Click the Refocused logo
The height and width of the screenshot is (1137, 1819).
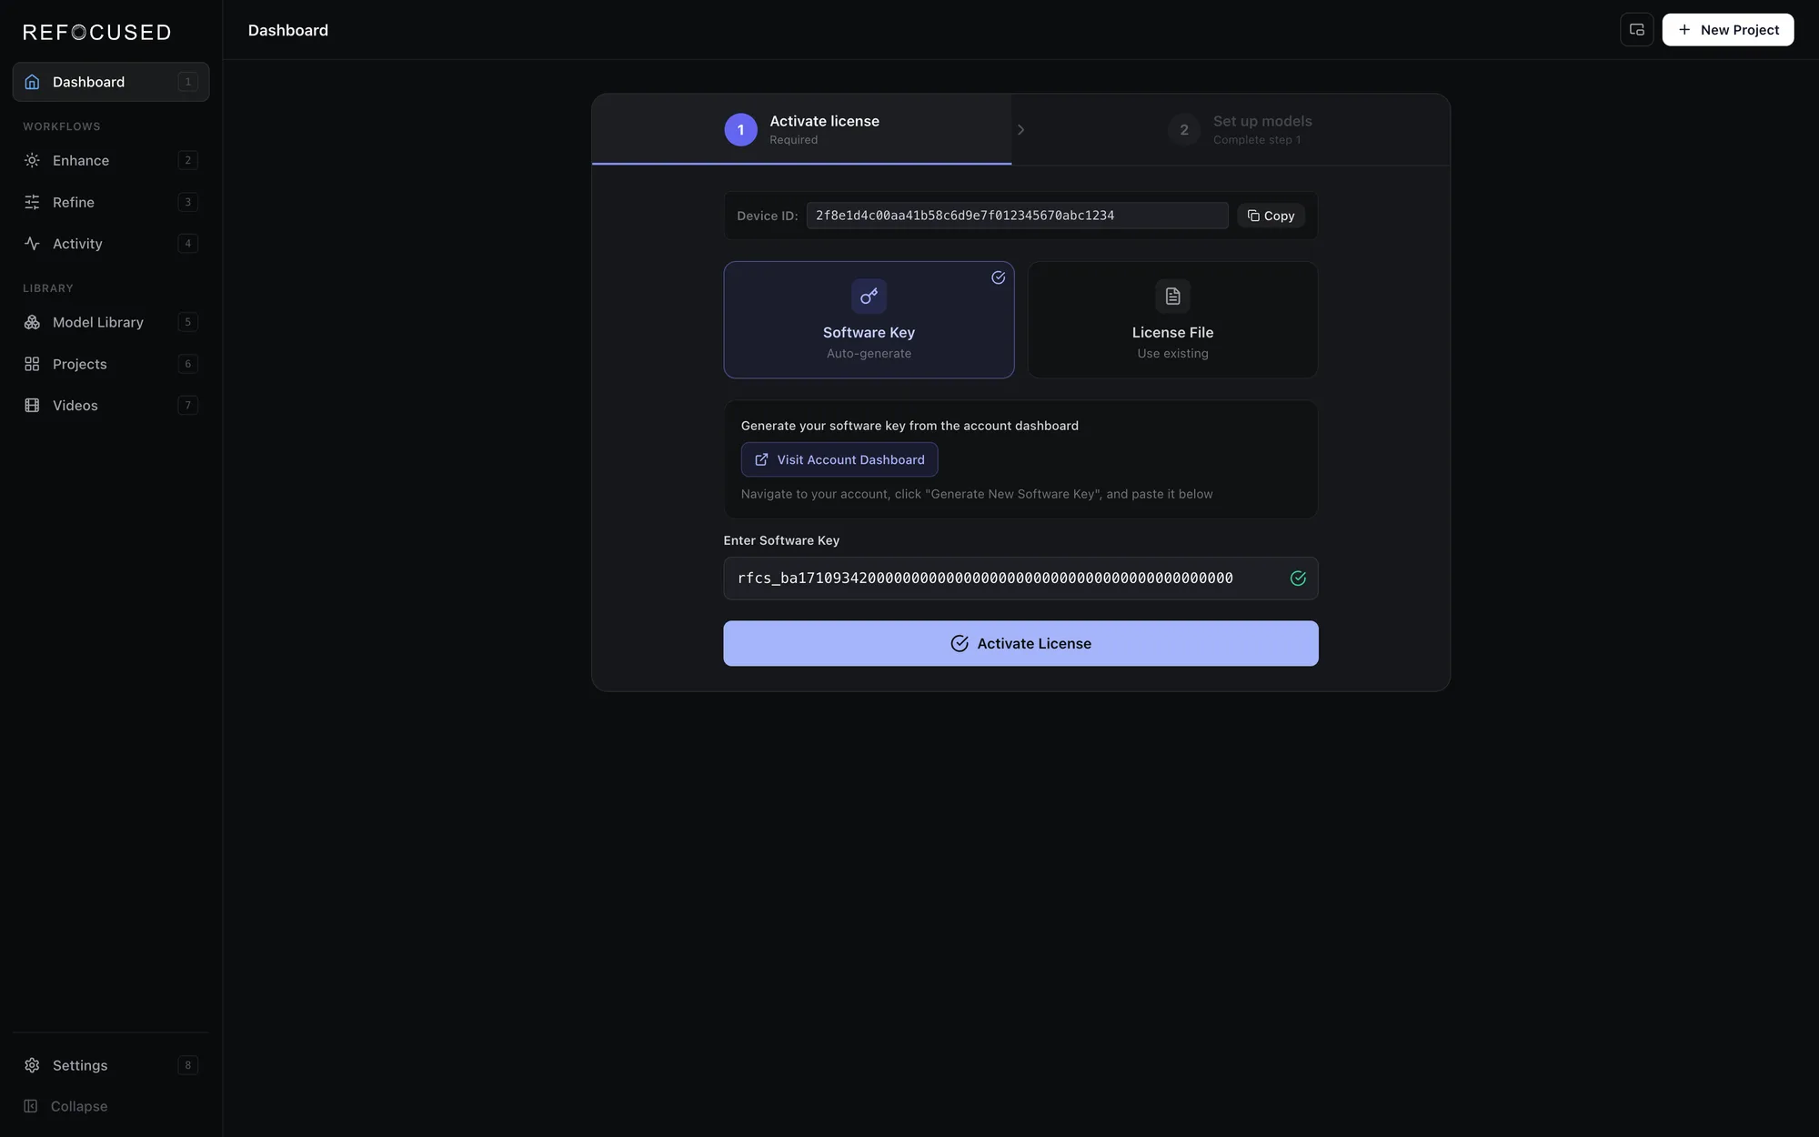click(96, 33)
